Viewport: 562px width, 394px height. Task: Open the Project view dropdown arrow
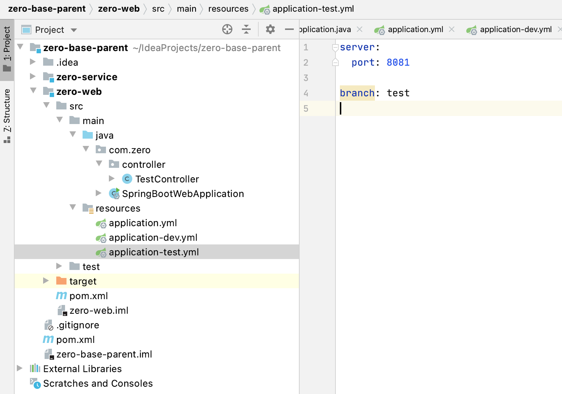(x=74, y=30)
